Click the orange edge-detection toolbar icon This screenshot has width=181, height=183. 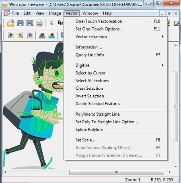[x=51, y=36]
